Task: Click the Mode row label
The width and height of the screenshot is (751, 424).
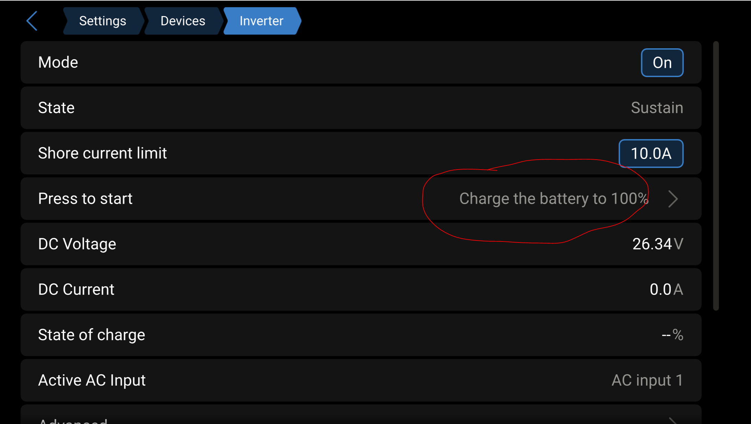Action: [58, 62]
